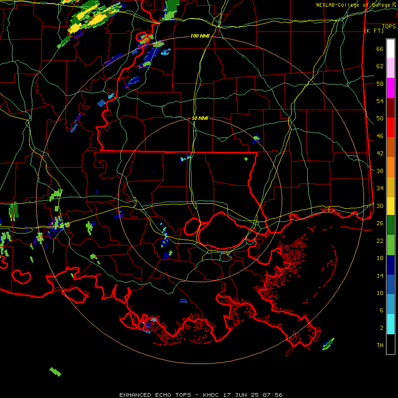Click the navy blue legend swatch

[390, 265]
